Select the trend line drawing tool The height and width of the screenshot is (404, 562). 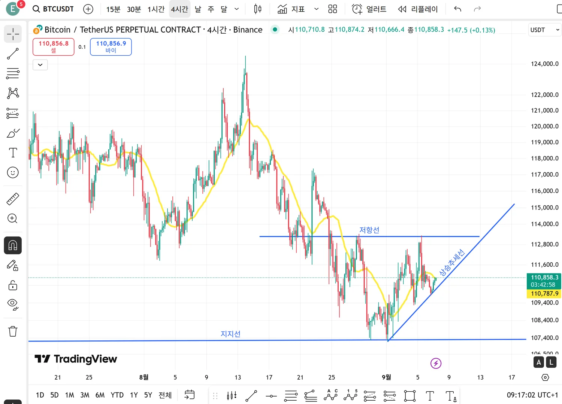coord(13,54)
